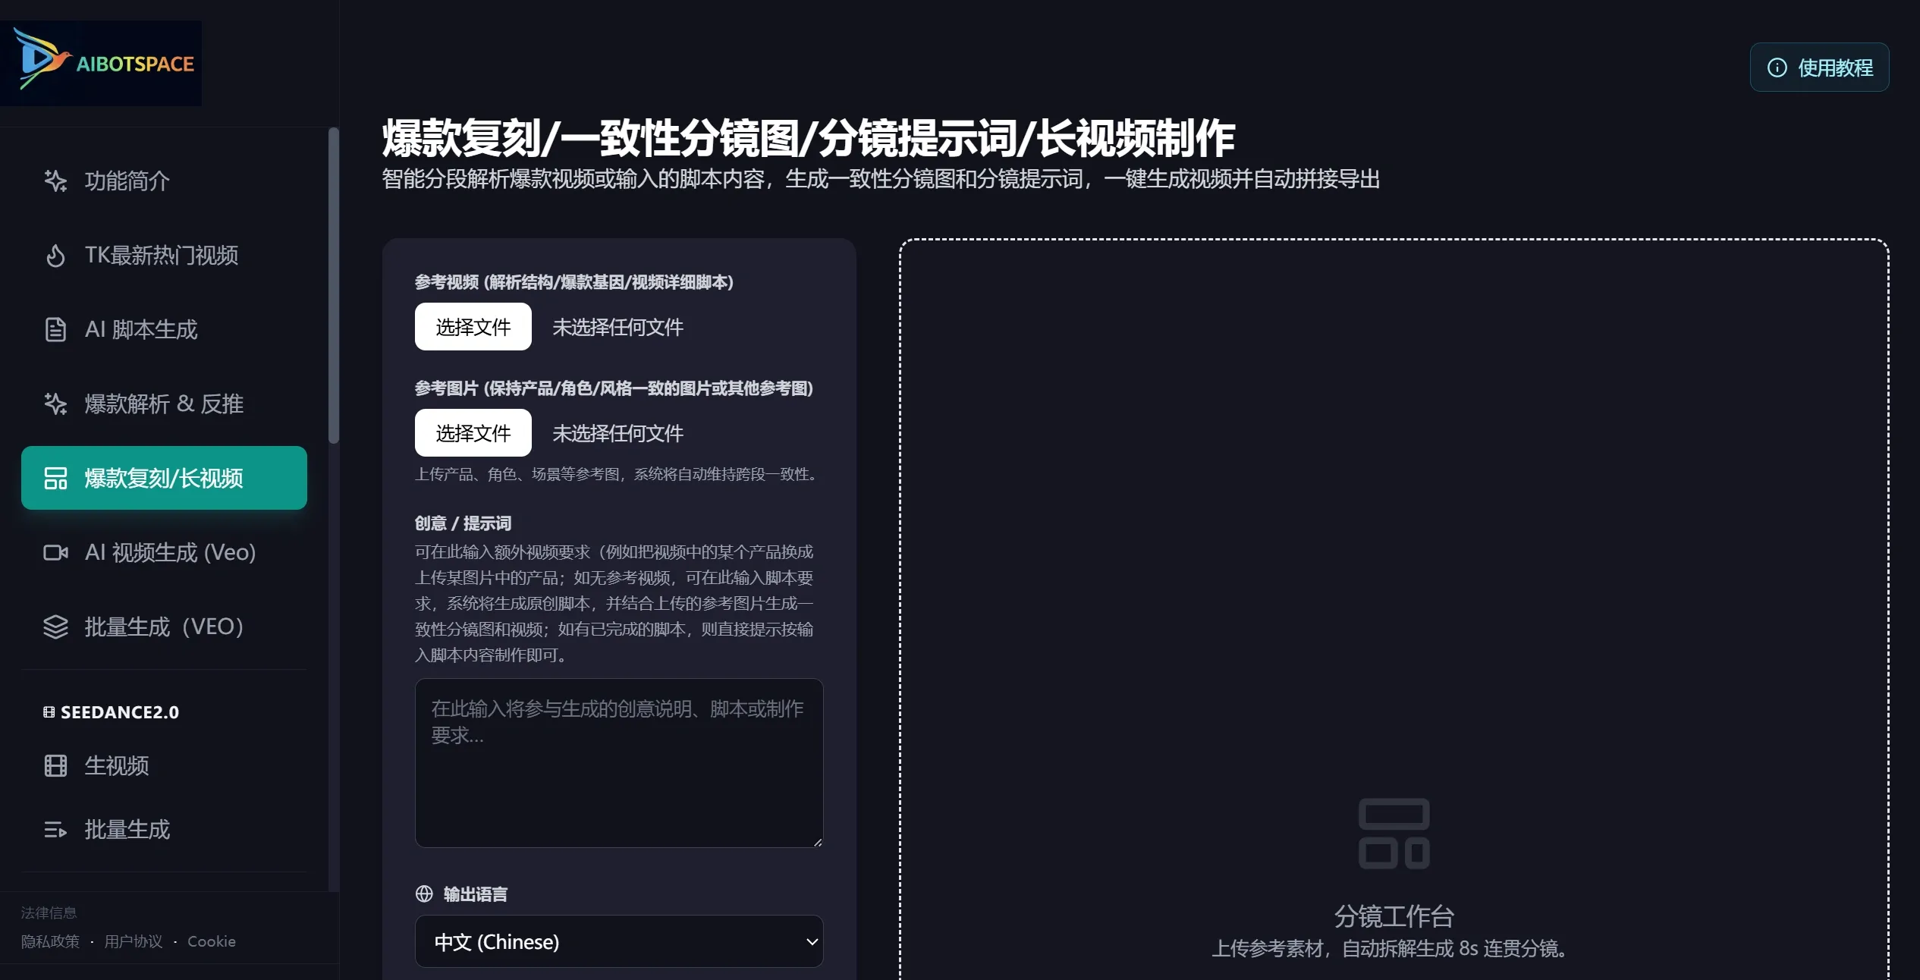Click the globe icon next to 输出语言
This screenshot has height=980, width=1920.
pyautogui.click(x=424, y=894)
